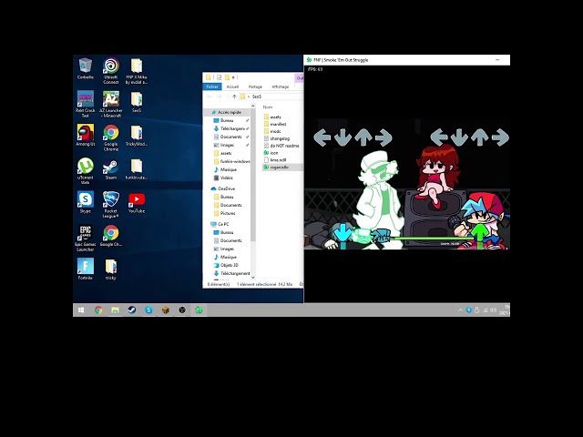
Task: Launch uTorrent Web from the desktop
Action: [85, 166]
